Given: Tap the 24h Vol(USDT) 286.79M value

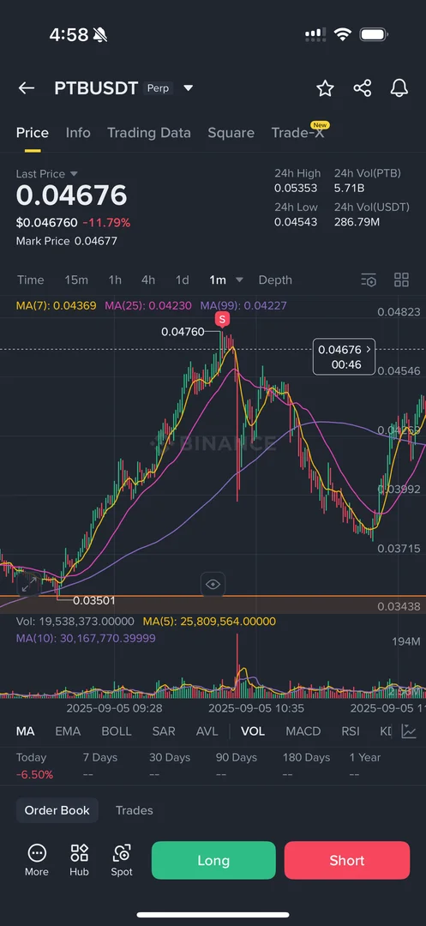Looking at the screenshot, I should [357, 222].
